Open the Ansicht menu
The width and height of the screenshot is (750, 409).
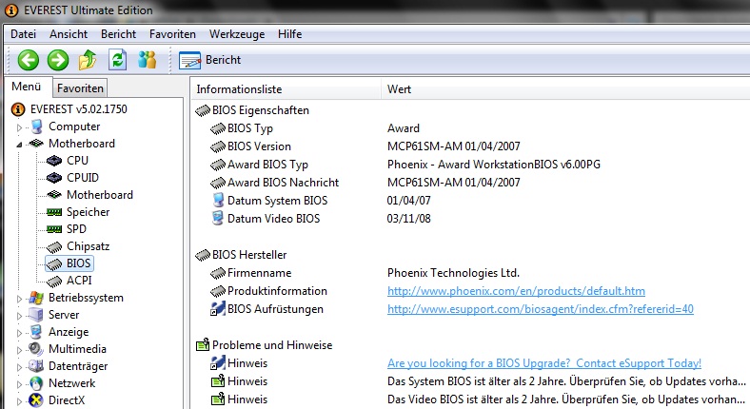pos(69,34)
